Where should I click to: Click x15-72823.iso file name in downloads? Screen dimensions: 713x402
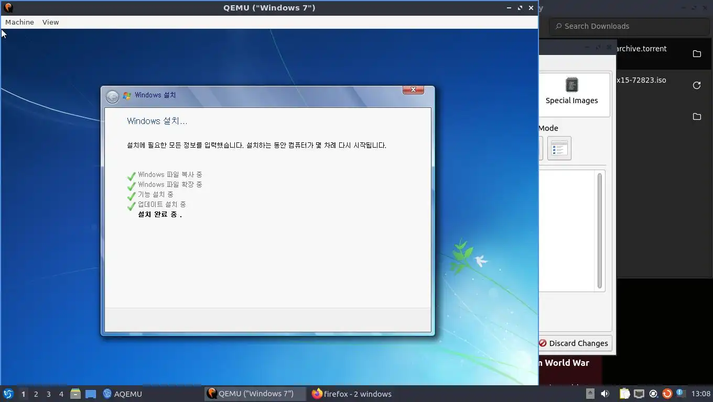pyautogui.click(x=641, y=80)
